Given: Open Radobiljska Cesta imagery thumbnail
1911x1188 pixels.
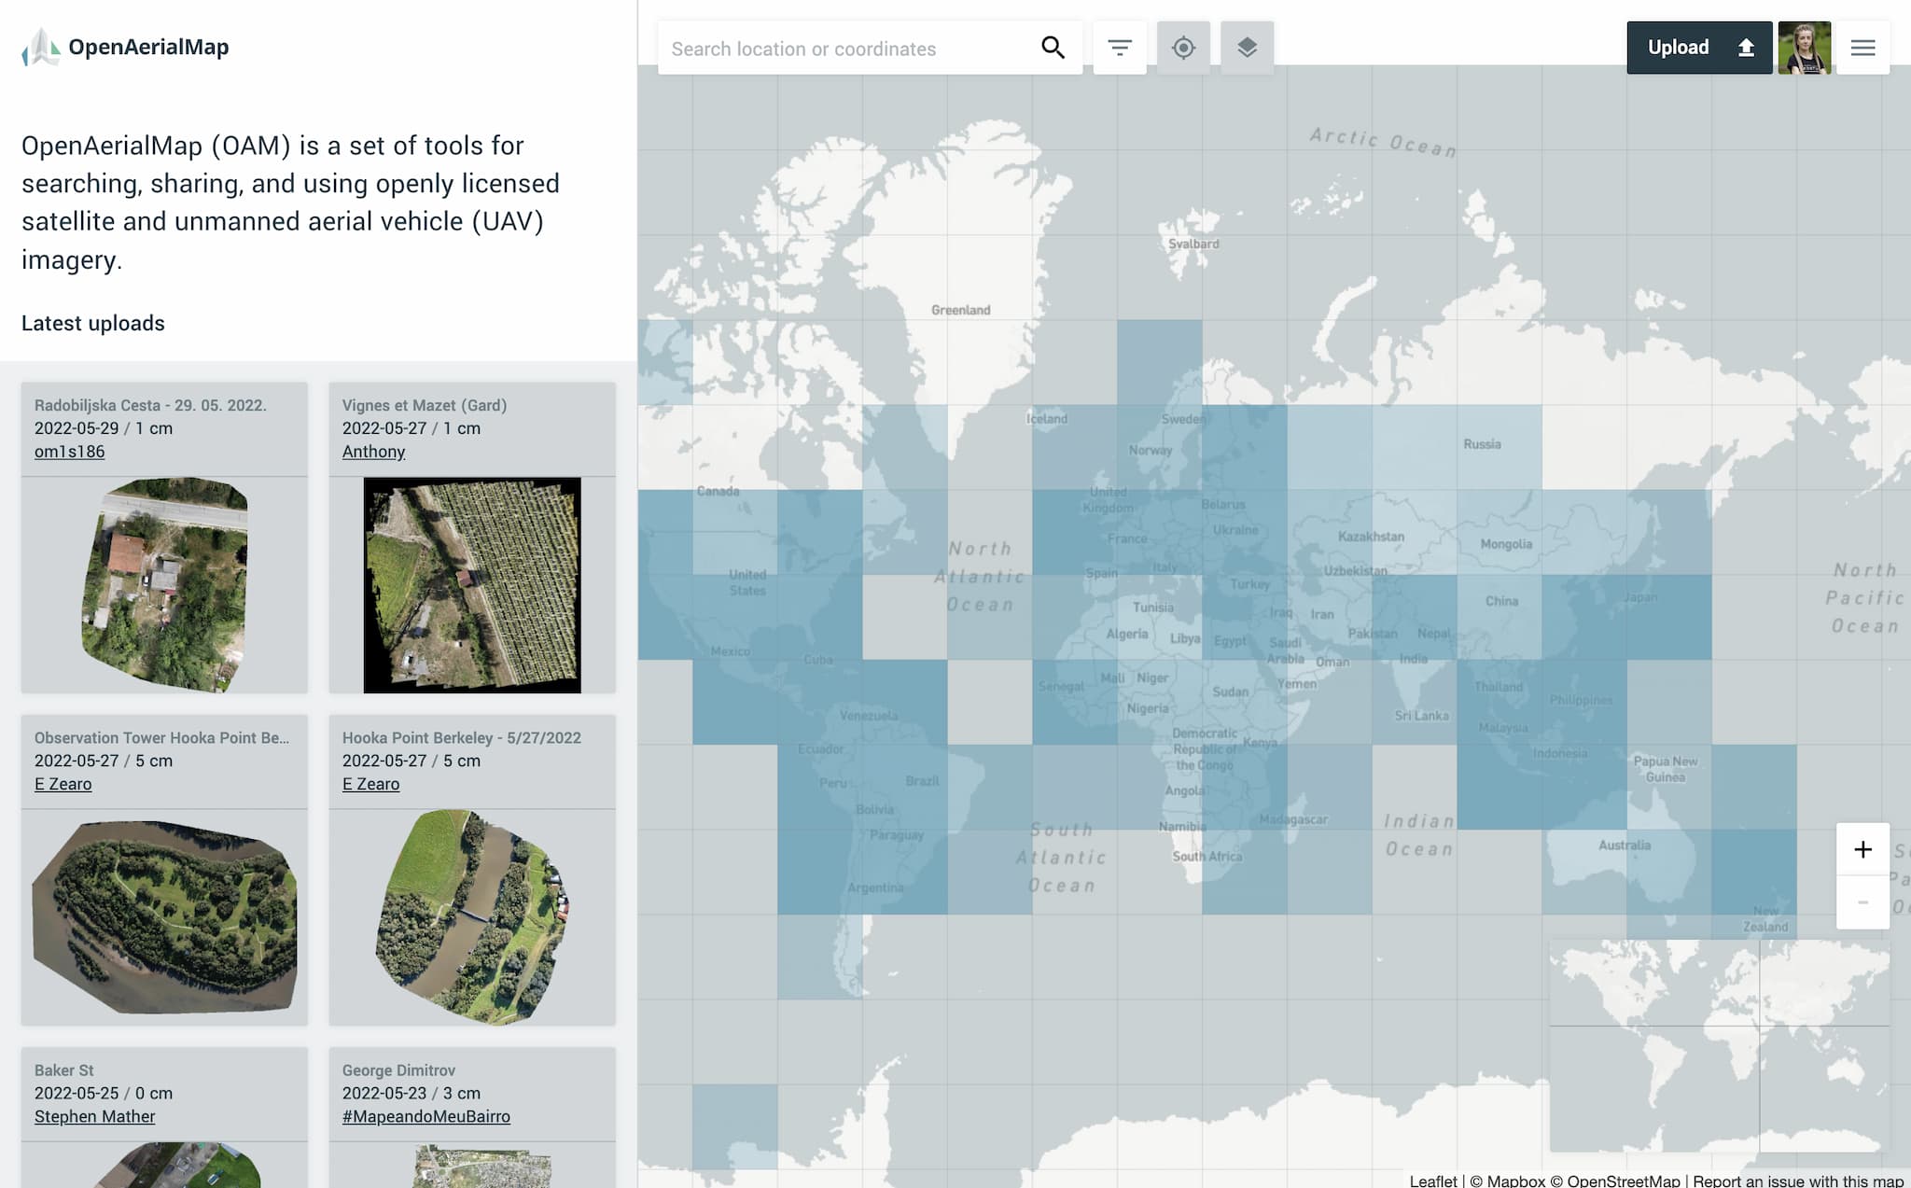Looking at the screenshot, I should 164,585.
